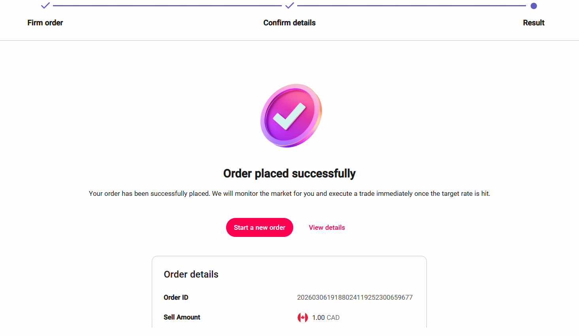Open the View details link
Image resolution: width=579 pixels, height=336 pixels.
point(327,227)
